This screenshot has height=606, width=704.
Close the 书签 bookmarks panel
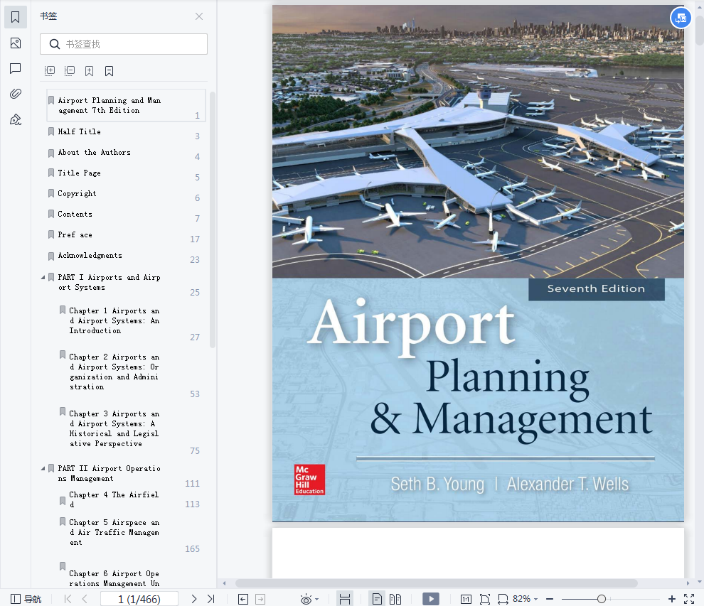click(x=199, y=16)
